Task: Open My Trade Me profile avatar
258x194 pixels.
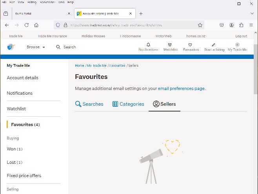Action: coord(237,45)
